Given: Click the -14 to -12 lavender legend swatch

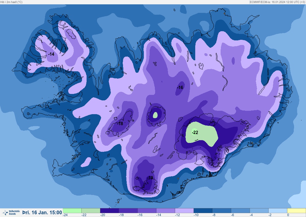Looking at the screenshot, I should coord(166,211).
